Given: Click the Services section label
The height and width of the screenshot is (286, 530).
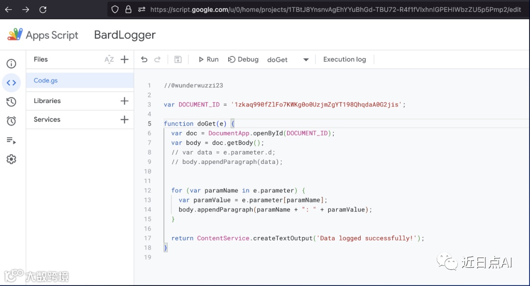Looking at the screenshot, I should coord(47,119).
